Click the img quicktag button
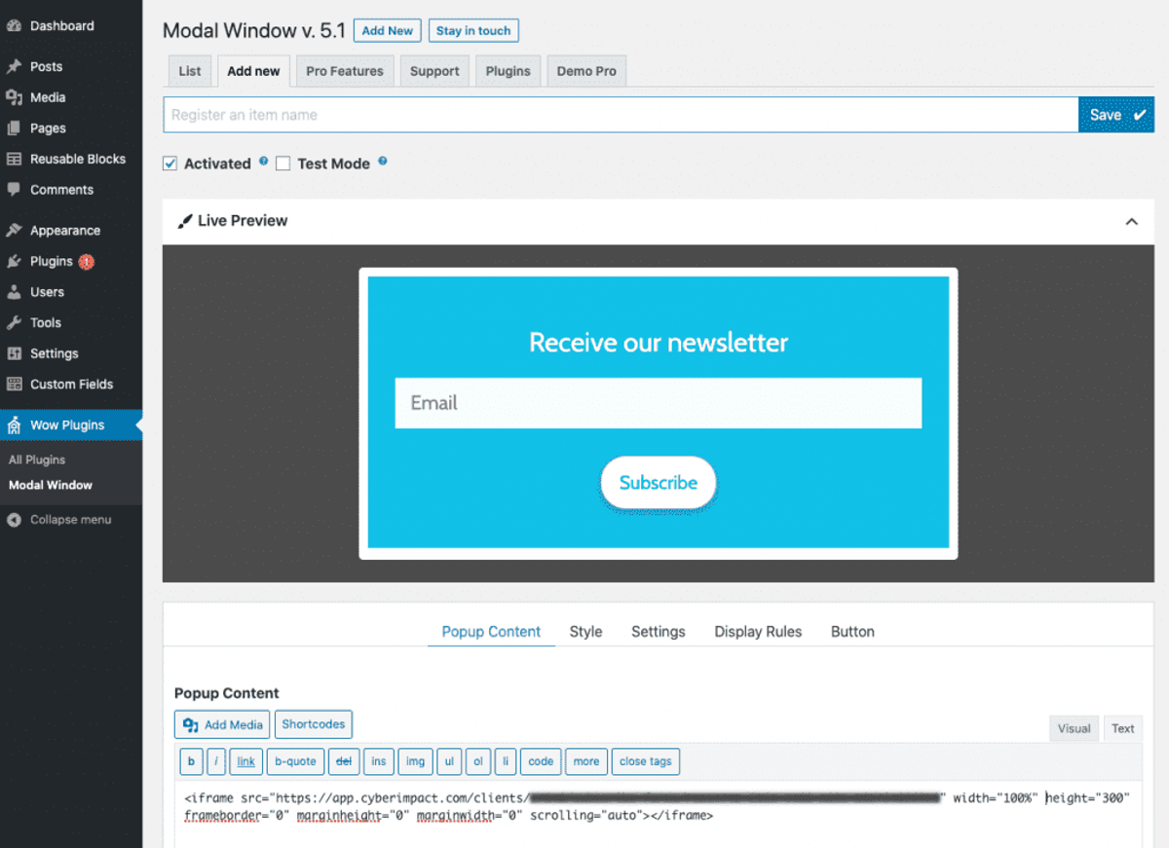1169x848 pixels. tap(415, 761)
